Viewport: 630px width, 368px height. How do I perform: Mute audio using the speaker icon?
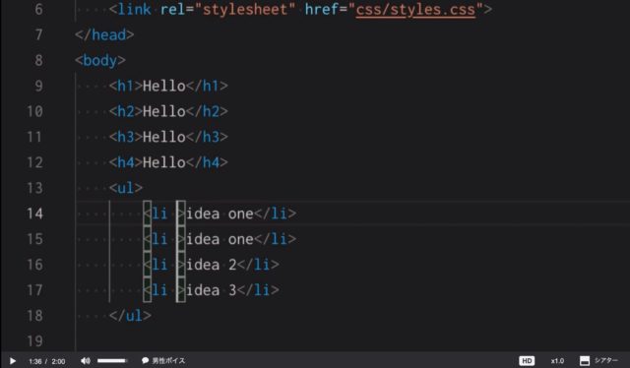(x=86, y=361)
